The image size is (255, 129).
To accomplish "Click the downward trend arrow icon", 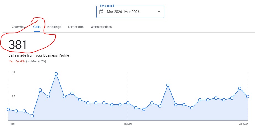I will click(x=10, y=61).
